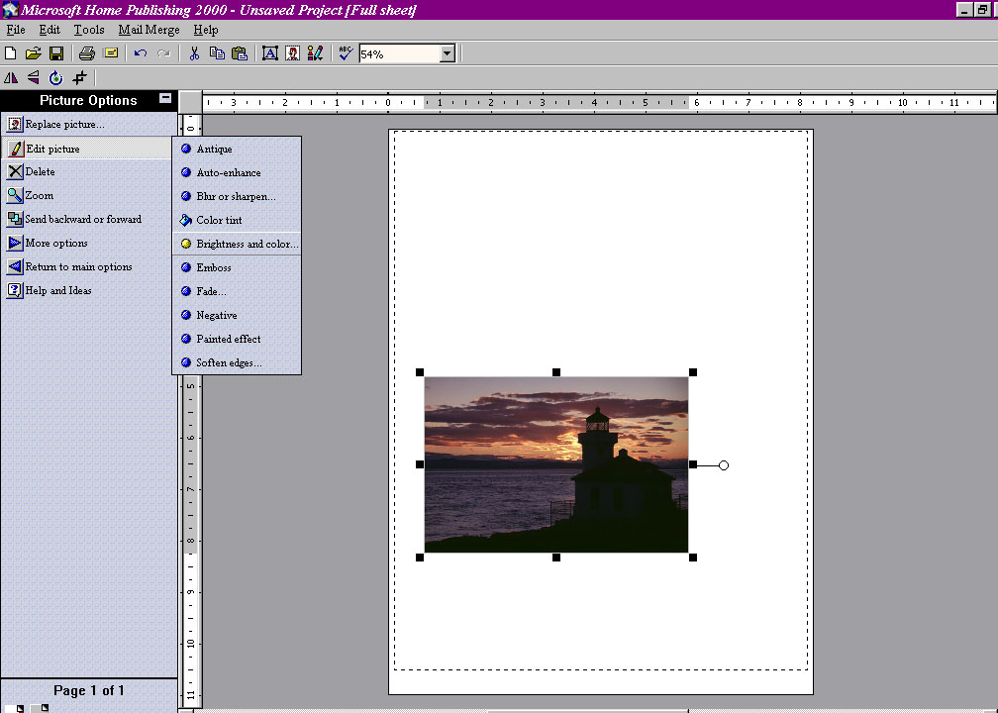
Task: Click the picture's rotation handle circle
Action: coord(724,465)
